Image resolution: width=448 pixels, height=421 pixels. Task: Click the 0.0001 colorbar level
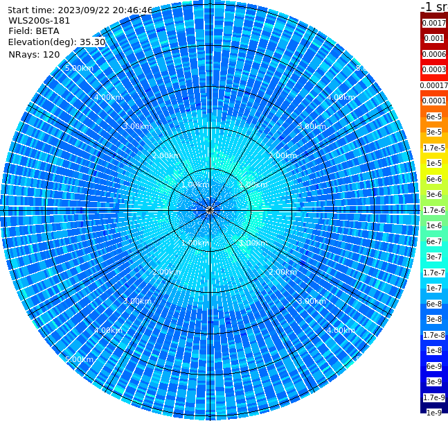(x=434, y=101)
